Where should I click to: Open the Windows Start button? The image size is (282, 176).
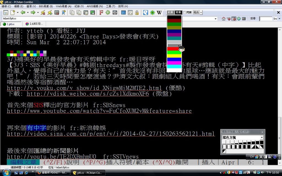(x=6, y=172)
